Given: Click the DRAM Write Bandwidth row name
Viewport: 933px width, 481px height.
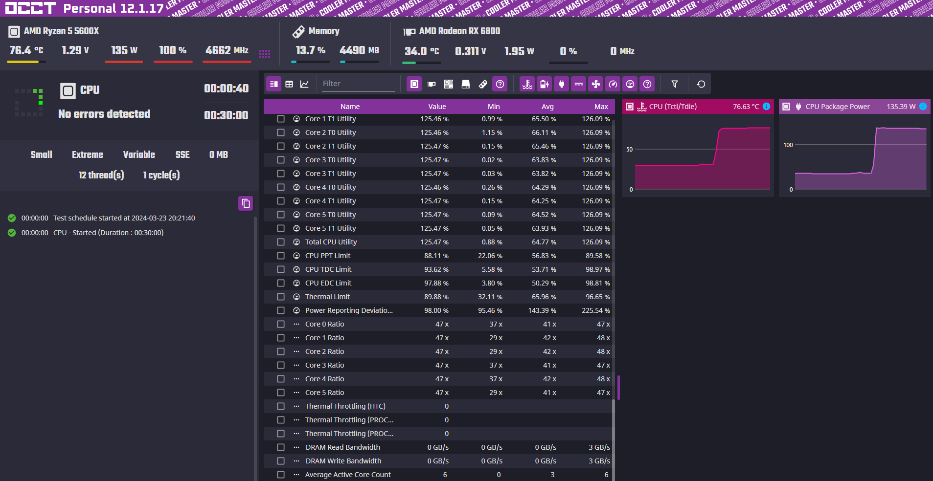Looking at the screenshot, I should [343, 461].
